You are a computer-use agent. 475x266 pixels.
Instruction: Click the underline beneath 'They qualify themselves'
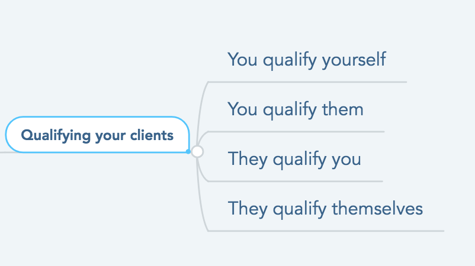(x=326, y=231)
